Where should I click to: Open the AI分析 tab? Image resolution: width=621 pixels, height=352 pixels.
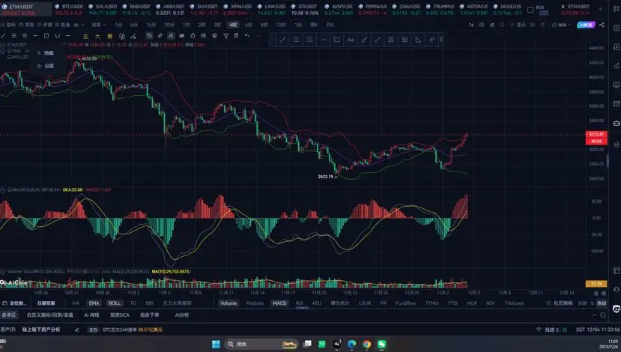coord(182,315)
